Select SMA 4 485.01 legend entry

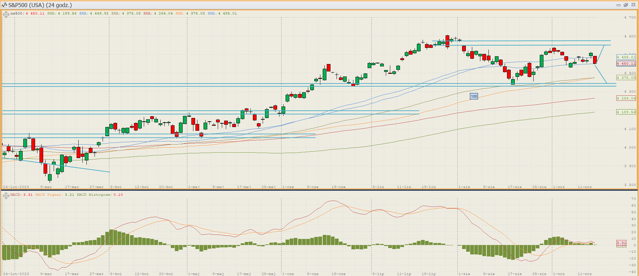[222, 13]
